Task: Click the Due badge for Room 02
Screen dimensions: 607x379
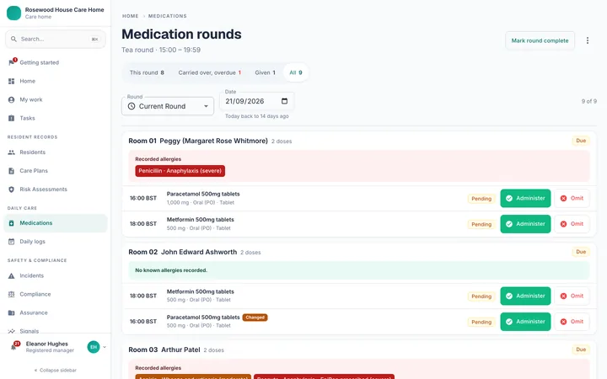Action: pyautogui.click(x=581, y=252)
